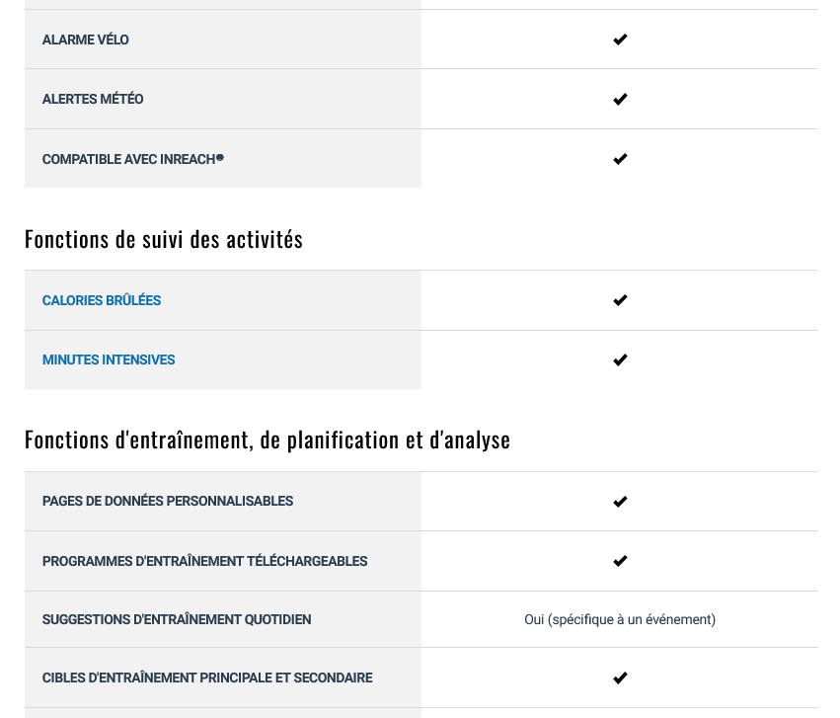Click the Pages de données personnalisables label
Image resolution: width=840 pixels, height=718 pixels.
(168, 502)
